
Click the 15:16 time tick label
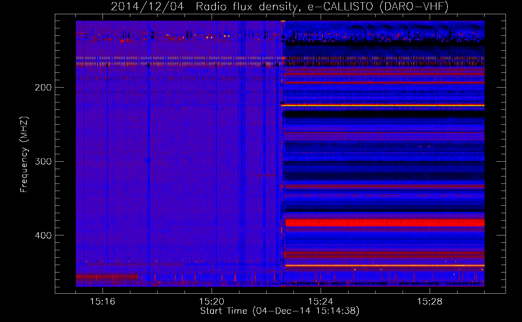coord(103,302)
